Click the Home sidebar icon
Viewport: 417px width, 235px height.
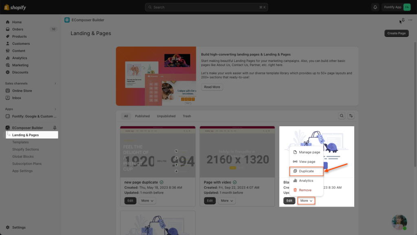(x=8, y=22)
